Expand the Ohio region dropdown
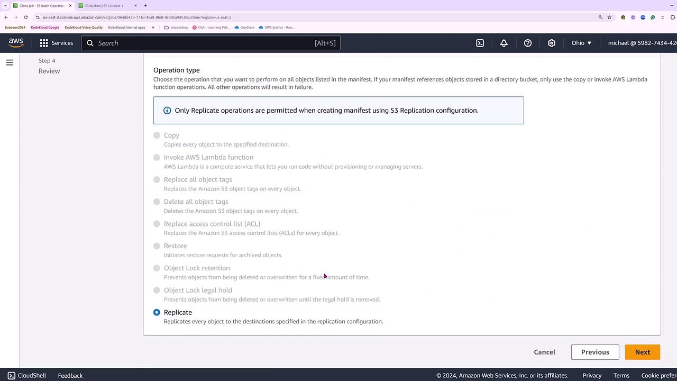The width and height of the screenshot is (677, 381). click(581, 43)
